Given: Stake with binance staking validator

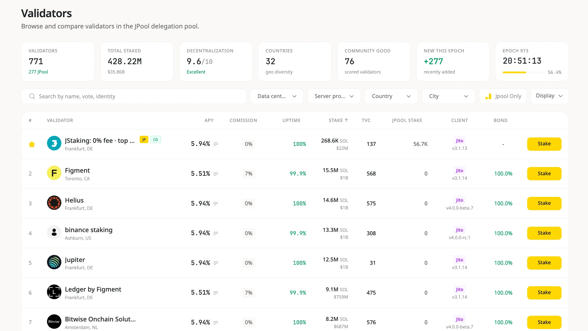Looking at the screenshot, I should pos(544,233).
